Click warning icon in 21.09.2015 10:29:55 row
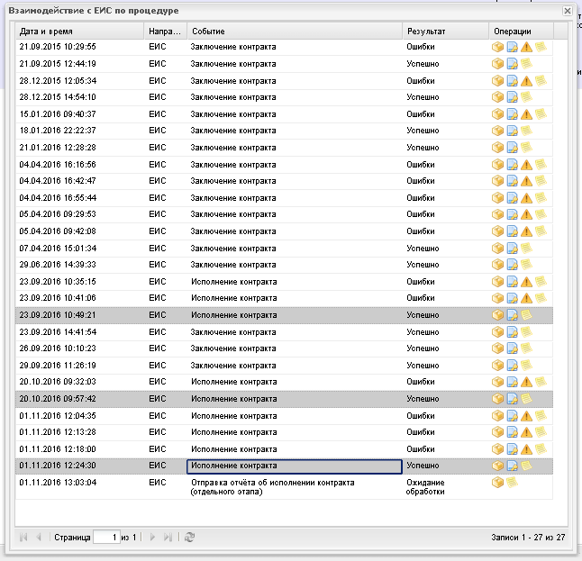Image resolution: width=582 pixels, height=561 pixels. (x=526, y=47)
